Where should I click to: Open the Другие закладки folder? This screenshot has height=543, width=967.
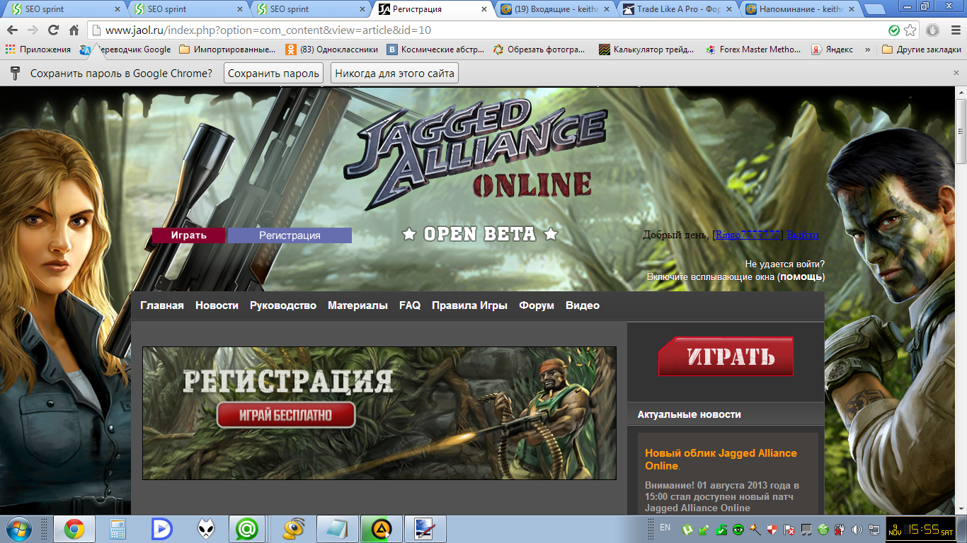click(x=922, y=49)
